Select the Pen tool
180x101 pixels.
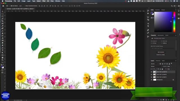[x=3, y=48]
